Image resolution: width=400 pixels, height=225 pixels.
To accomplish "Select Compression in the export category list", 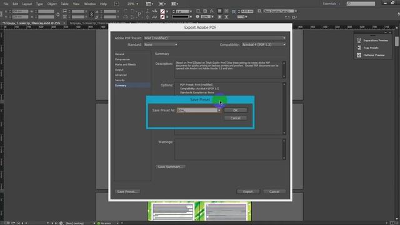I will pyautogui.click(x=122, y=59).
